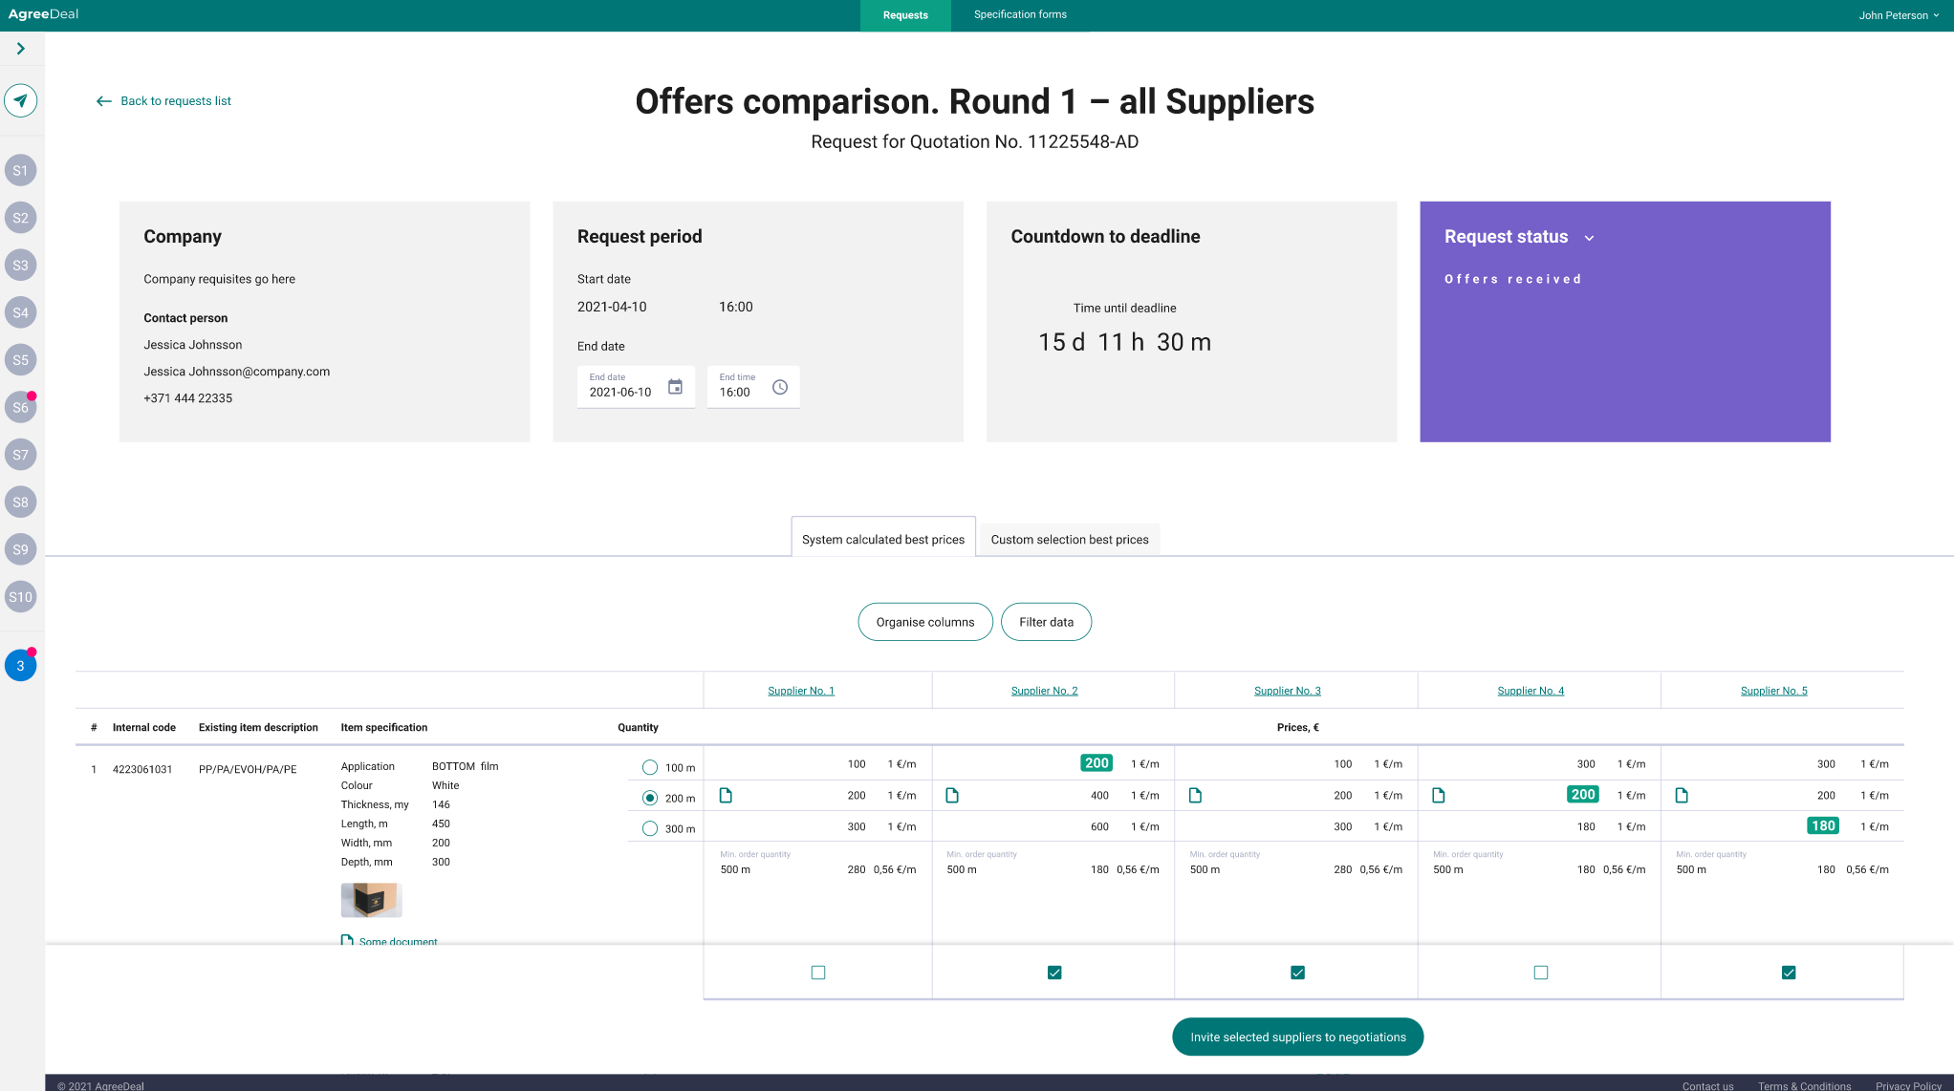The width and height of the screenshot is (1954, 1091).
Task: Switch to Custom selection best prices tab
Action: point(1069,540)
